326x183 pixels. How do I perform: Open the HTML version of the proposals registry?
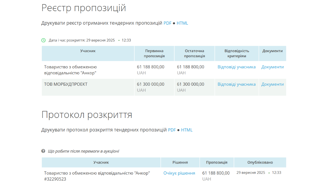(182, 23)
